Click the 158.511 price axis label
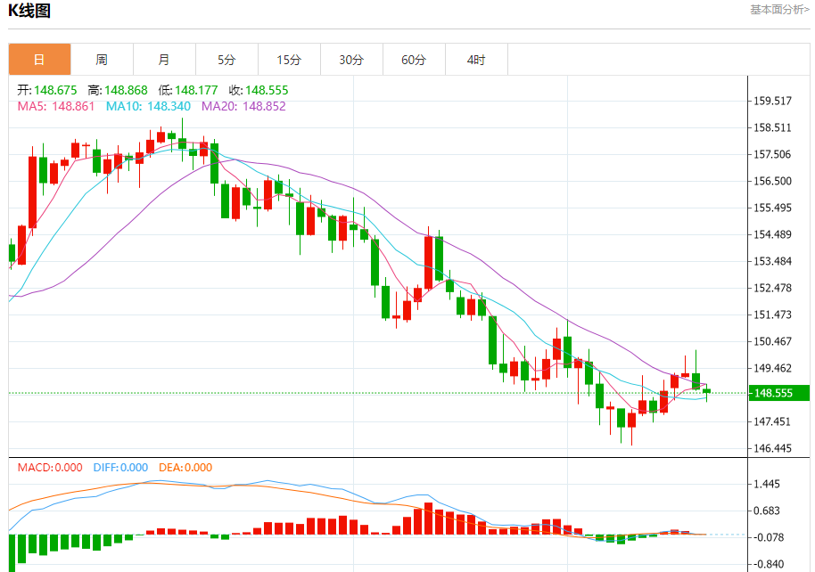The image size is (815, 572). (x=772, y=127)
